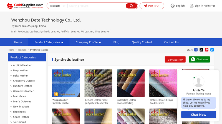Open the Contact Us nav tab
Viewport: 222px width, 124px height.
coord(171,42)
